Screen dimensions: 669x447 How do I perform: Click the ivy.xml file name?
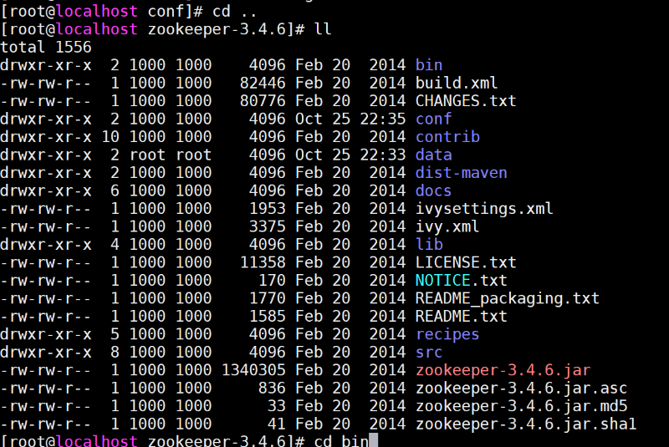447,226
